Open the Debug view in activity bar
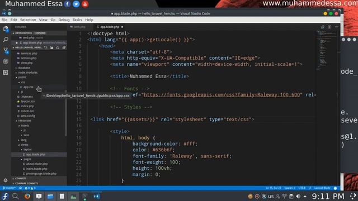 tap(6, 61)
